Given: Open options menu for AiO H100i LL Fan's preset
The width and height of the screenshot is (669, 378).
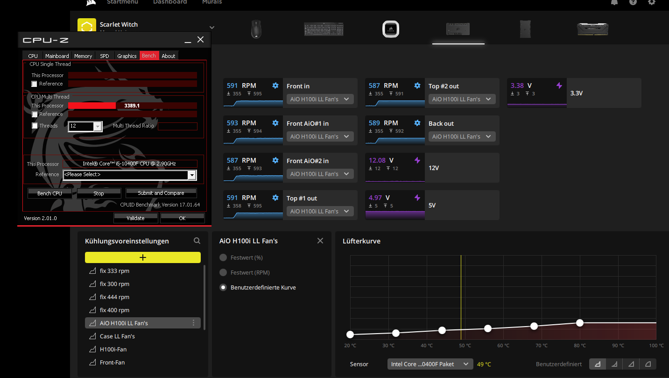Looking at the screenshot, I should 194,323.
